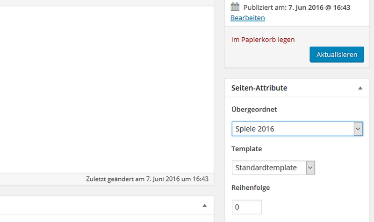Open the Standardtemplate dropdown
Screen dimensions: 374x222
point(269,167)
